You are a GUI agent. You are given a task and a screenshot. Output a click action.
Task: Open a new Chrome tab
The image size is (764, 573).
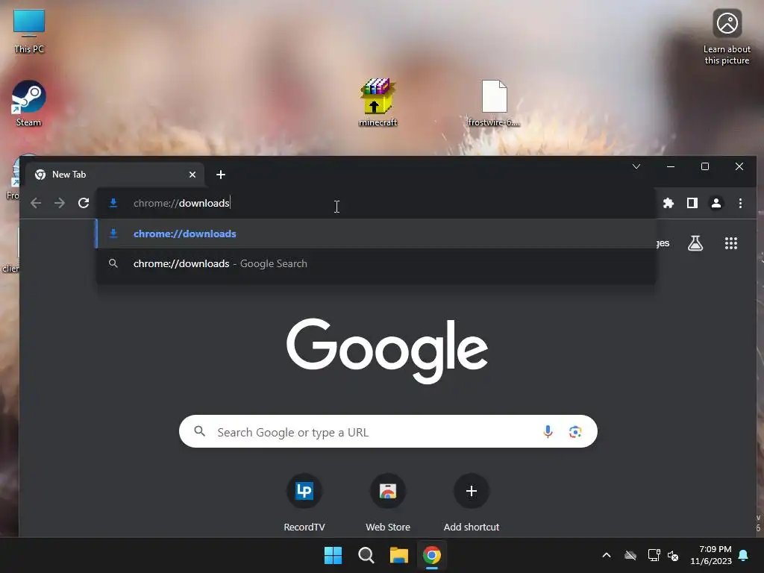tap(221, 175)
